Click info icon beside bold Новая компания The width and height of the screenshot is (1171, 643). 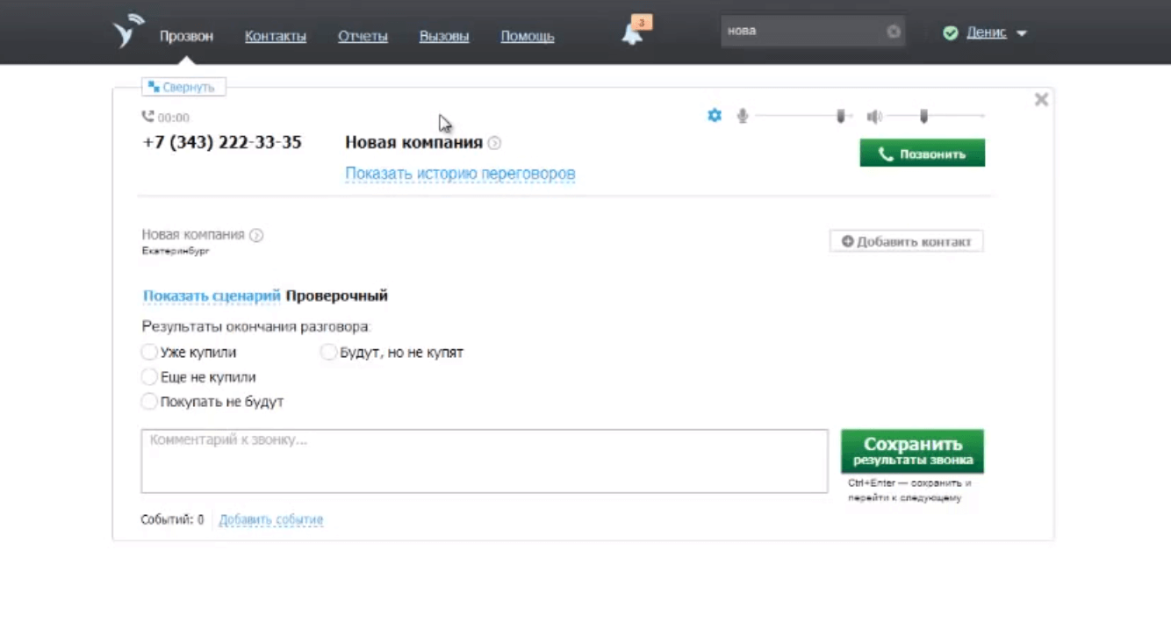[494, 143]
